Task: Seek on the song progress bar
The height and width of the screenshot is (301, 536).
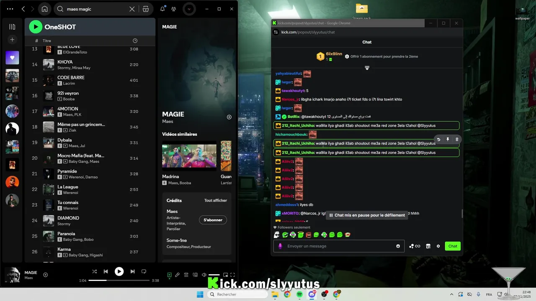Action: (x=119, y=281)
